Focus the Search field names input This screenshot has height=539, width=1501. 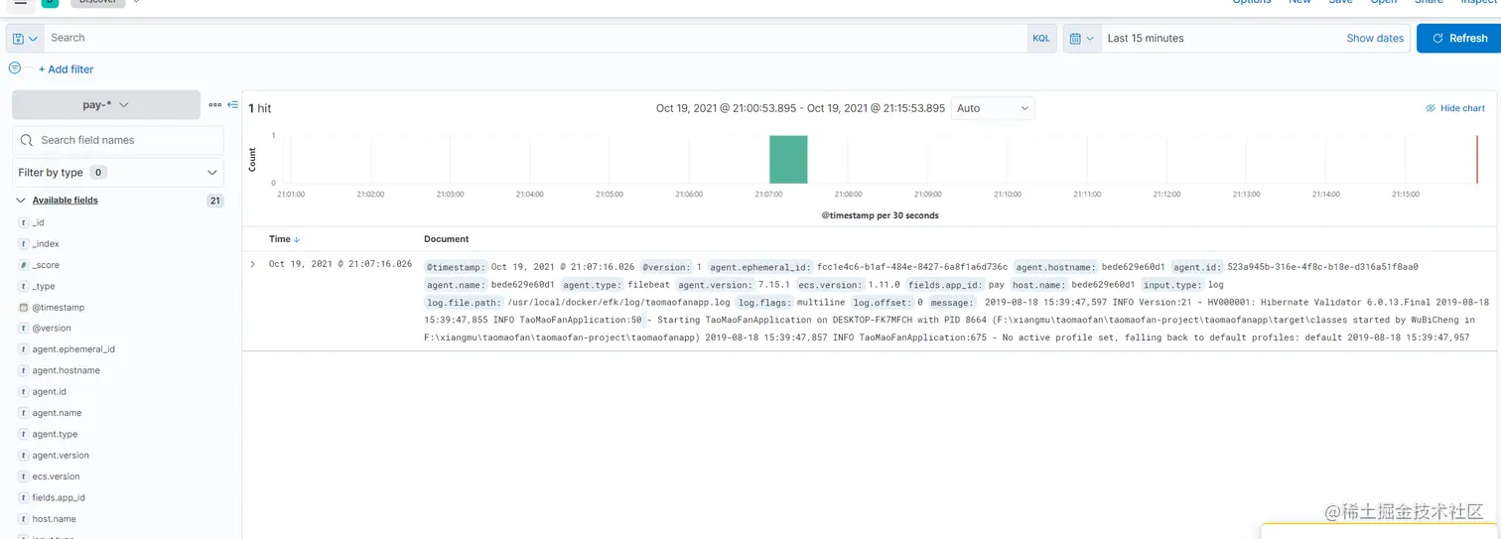click(118, 140)
